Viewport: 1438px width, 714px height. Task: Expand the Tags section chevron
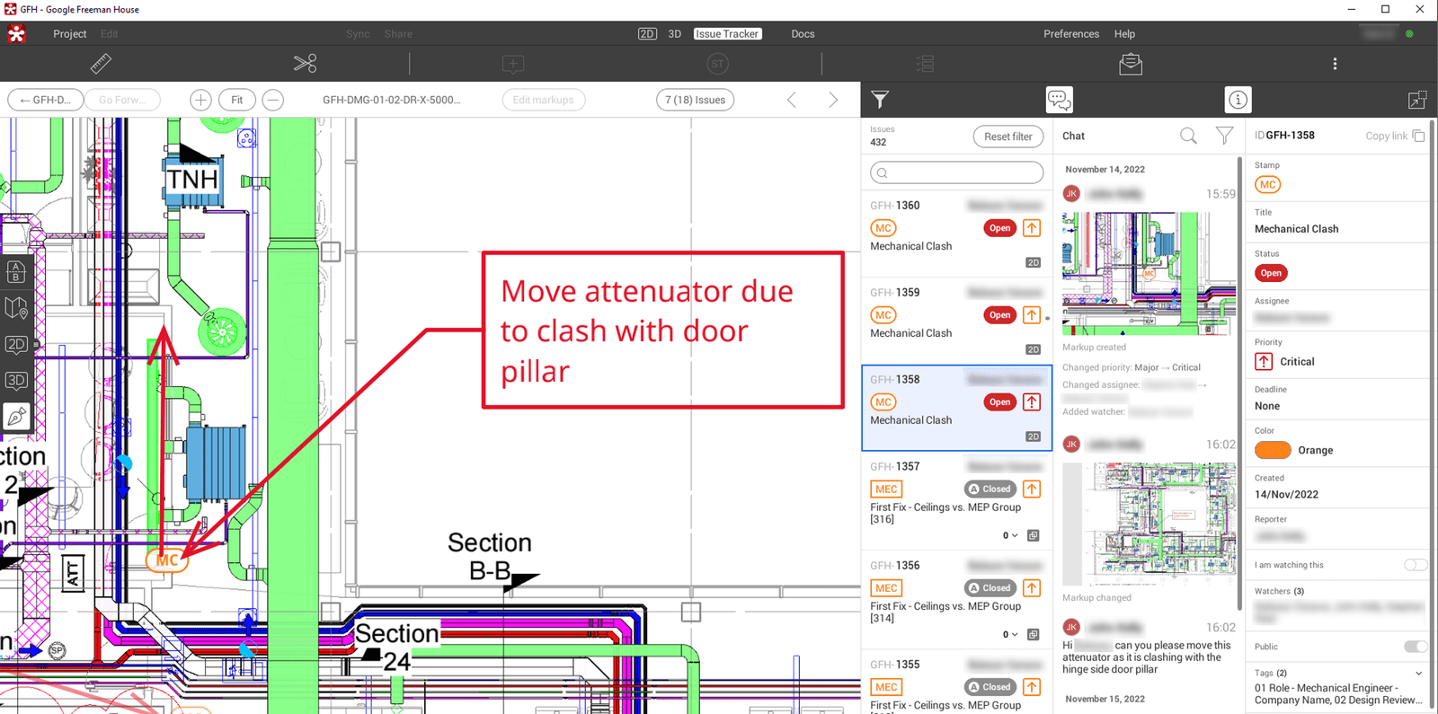[1418, 673]
